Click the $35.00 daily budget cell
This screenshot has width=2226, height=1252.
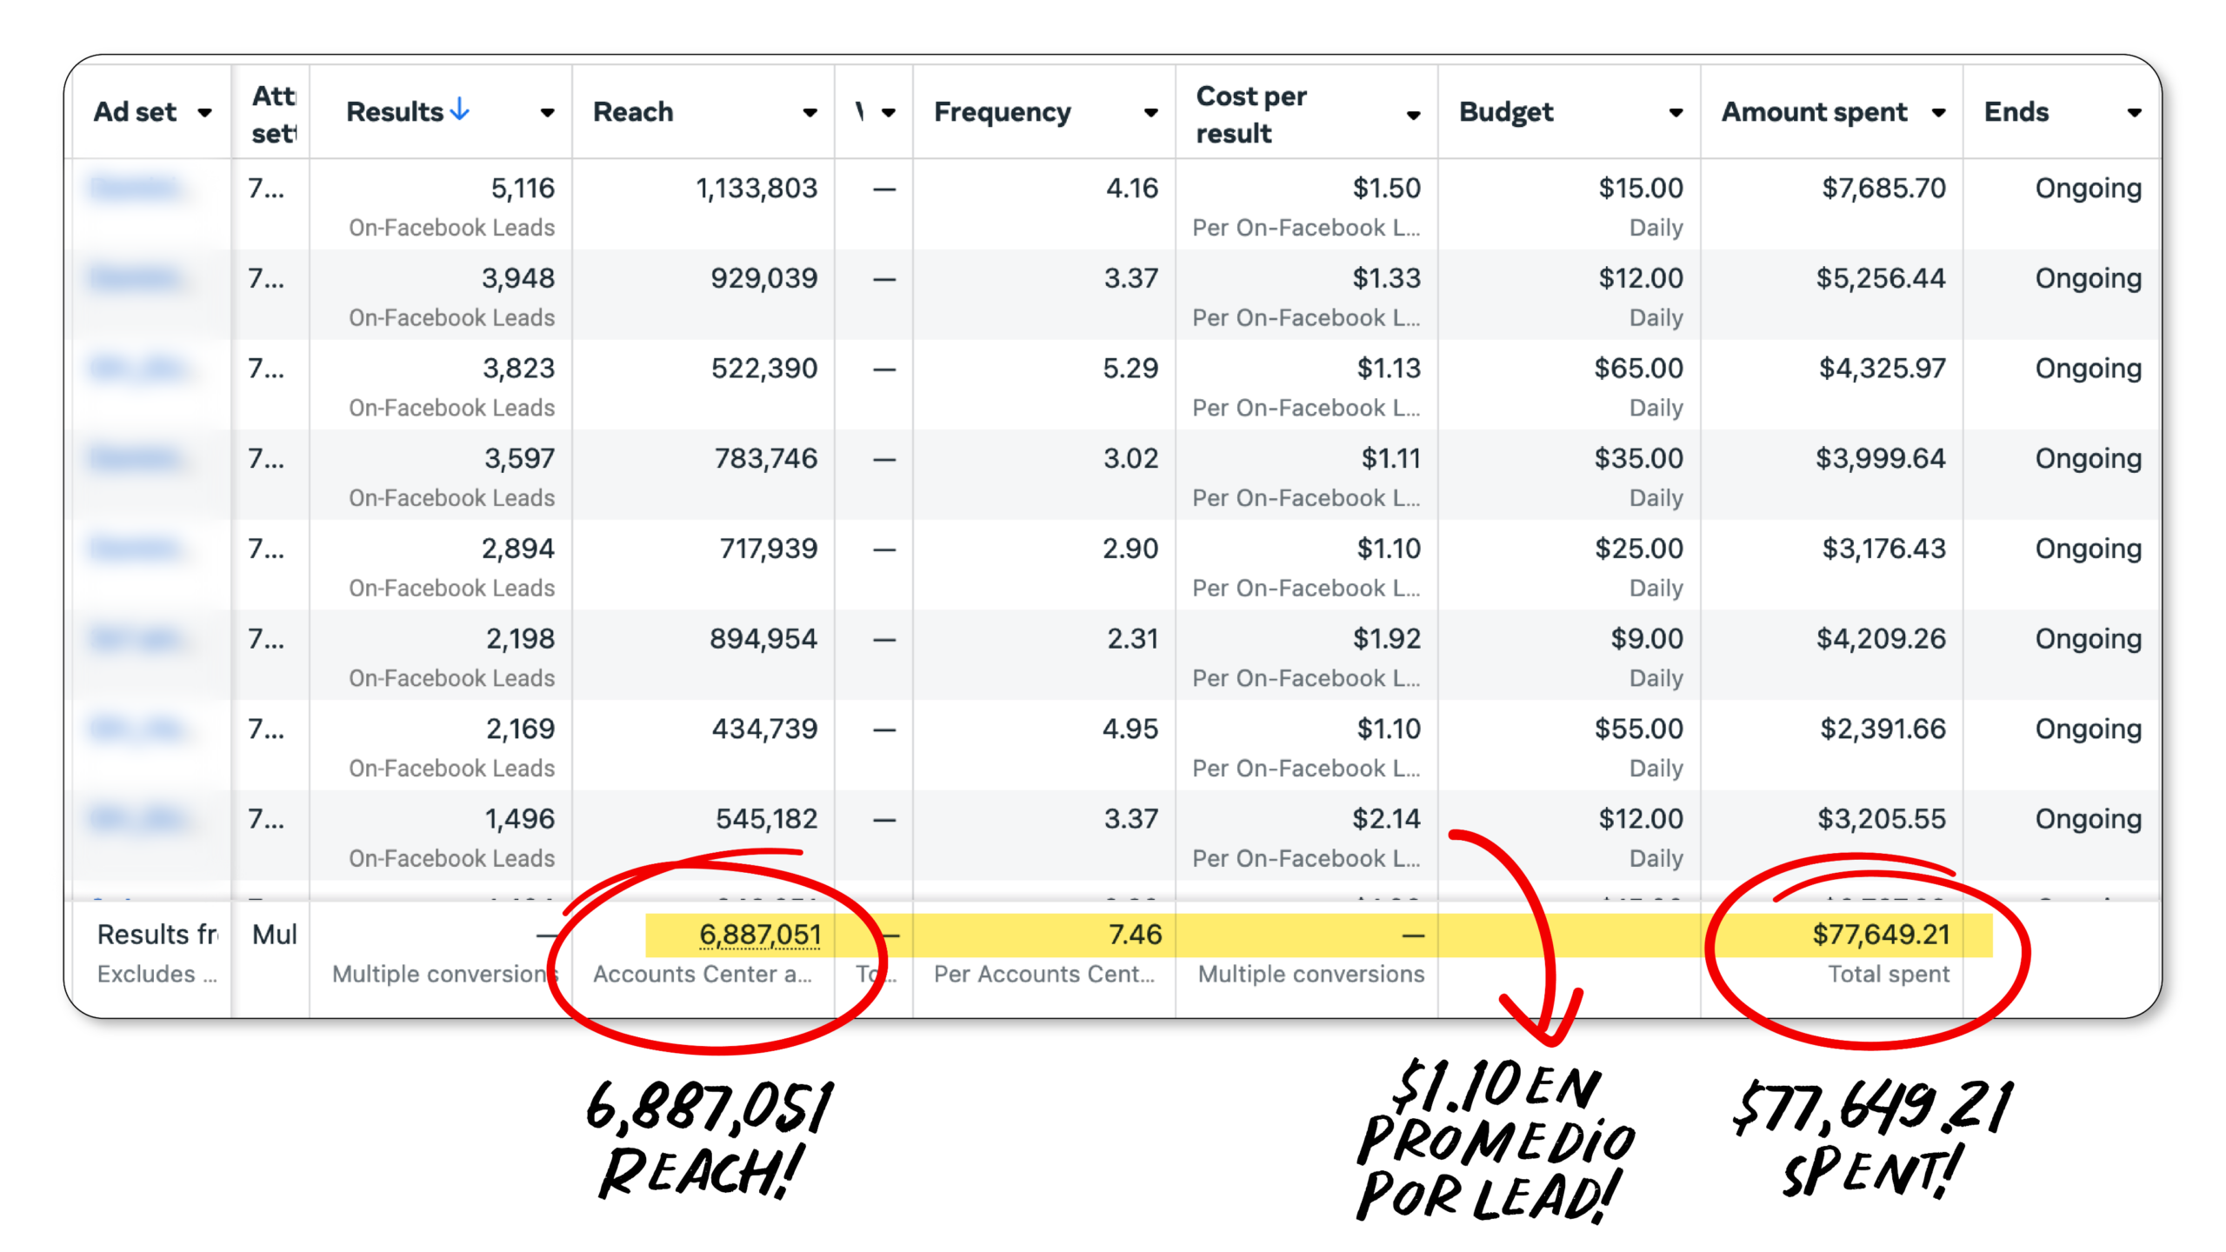coord(1639,458)
